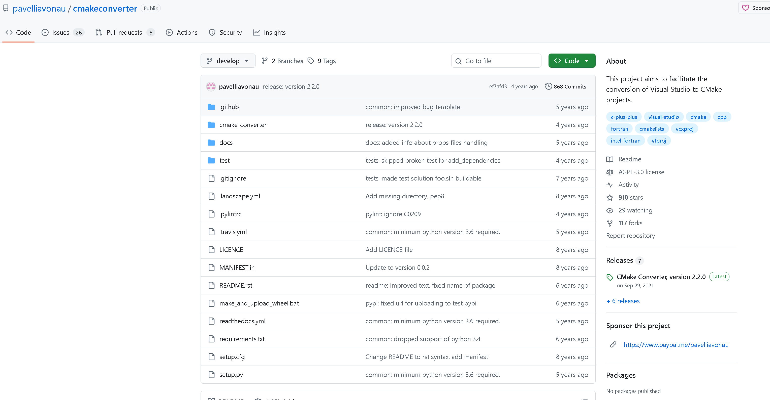This screenshot has height=400, width=770.
Task: Click inside the Go to file field
Action: [496, 61]
